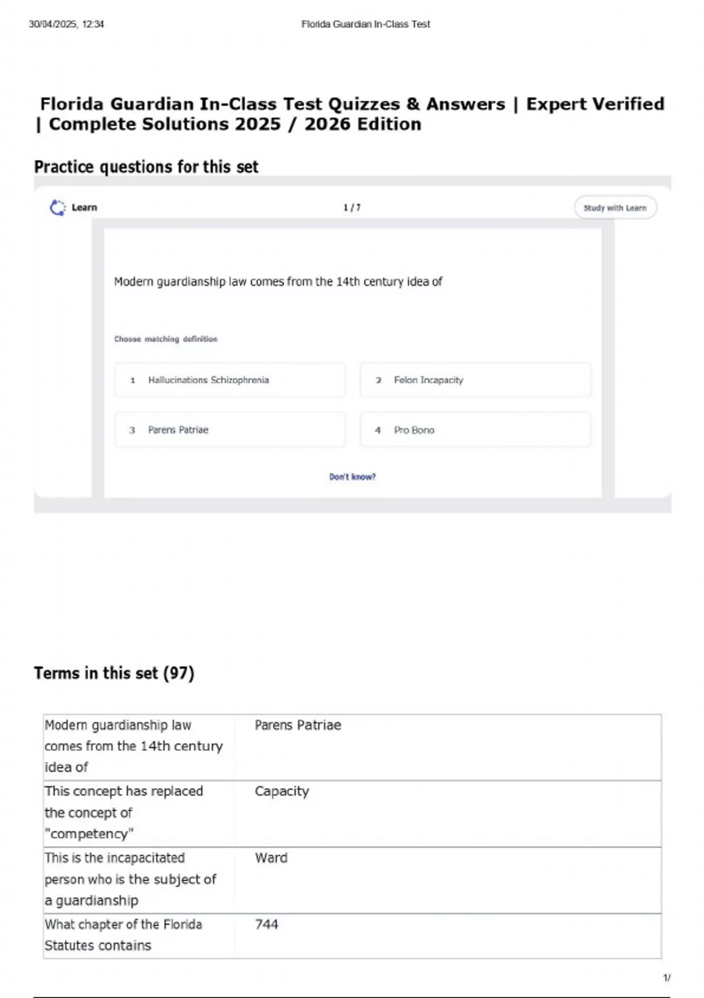Click the date and time in page header
The width and height of the screenshot is (704, 998).
(x=66, y=24)
